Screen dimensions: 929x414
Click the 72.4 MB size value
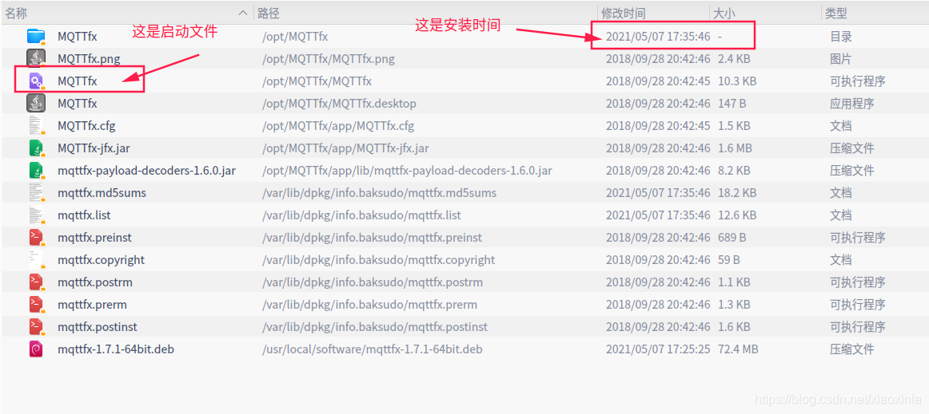pos(738,349)
